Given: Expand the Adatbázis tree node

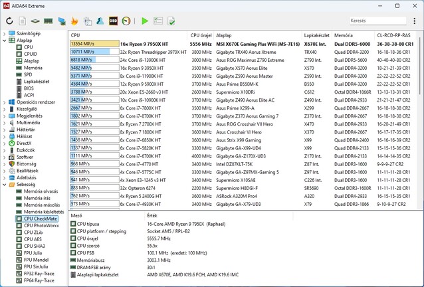Looking at the screenshot, I should (x=5, y=178).
